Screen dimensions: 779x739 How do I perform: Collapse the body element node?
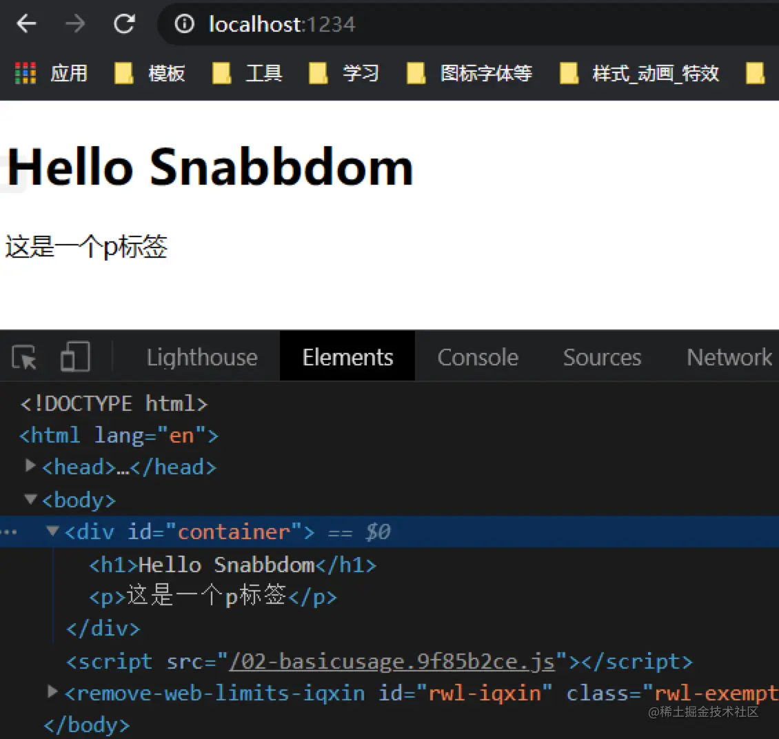[31, 498]
